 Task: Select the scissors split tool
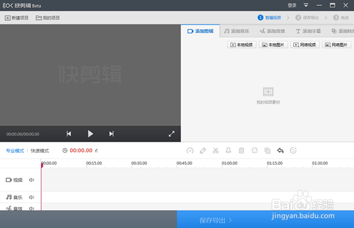pos(216,151)
